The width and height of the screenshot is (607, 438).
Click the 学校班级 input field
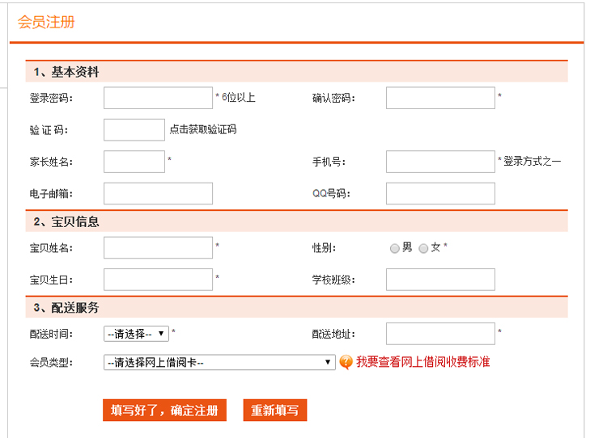click(440, 280)
